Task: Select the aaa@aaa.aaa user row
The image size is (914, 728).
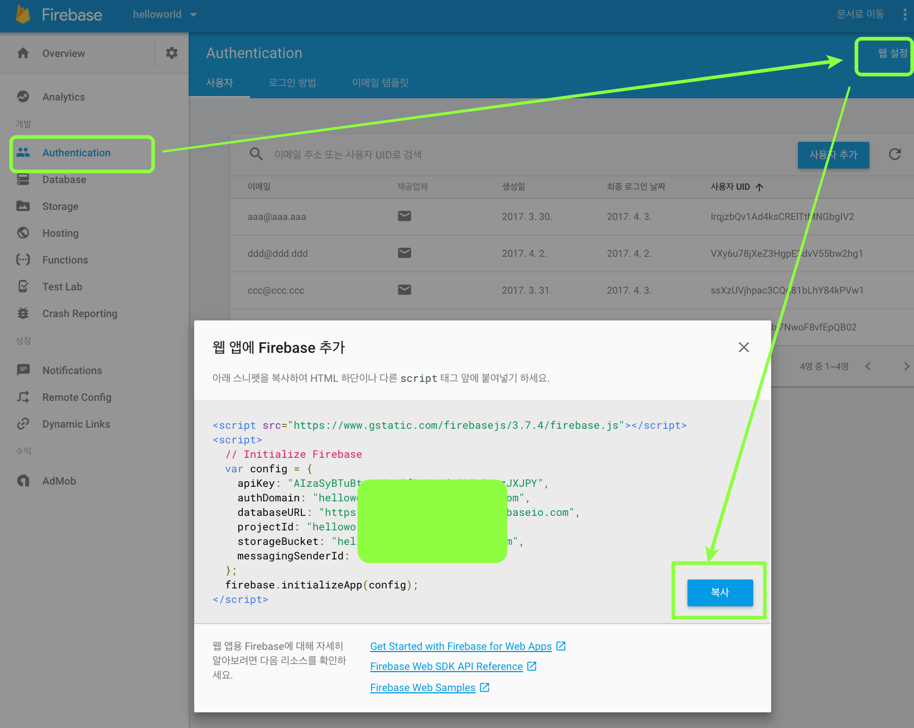Action: tap(572, 217)
